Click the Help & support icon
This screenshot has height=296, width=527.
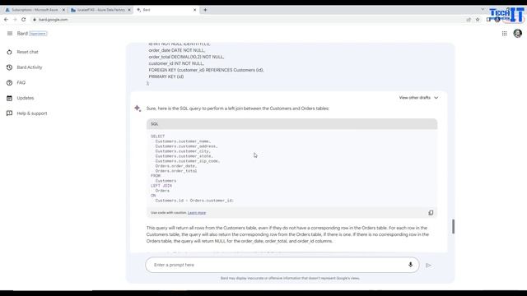pyautogui.click(x=9, y=113)
